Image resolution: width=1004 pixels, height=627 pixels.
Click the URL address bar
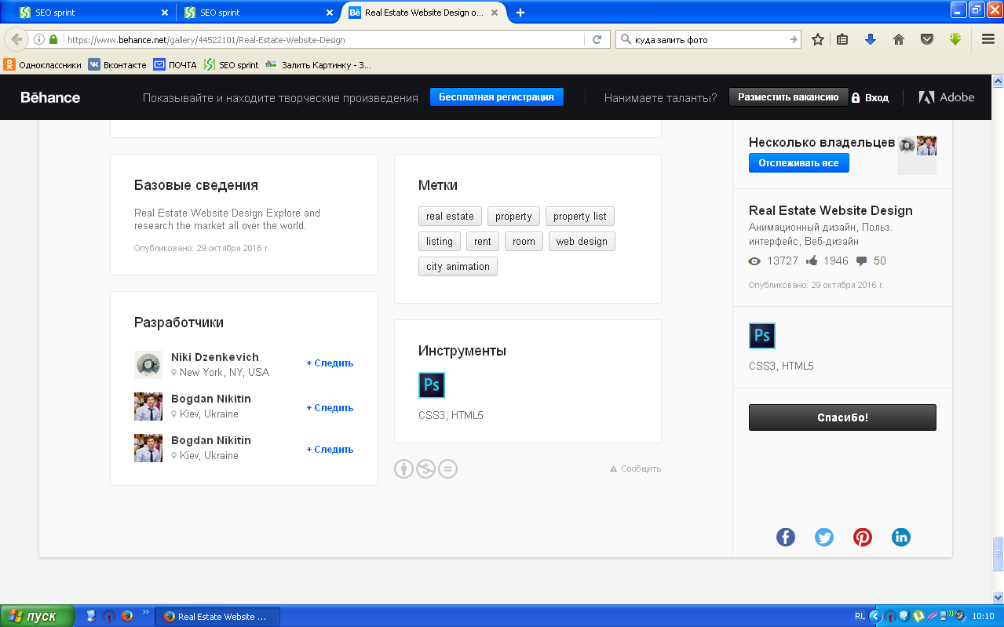point(323,39)
